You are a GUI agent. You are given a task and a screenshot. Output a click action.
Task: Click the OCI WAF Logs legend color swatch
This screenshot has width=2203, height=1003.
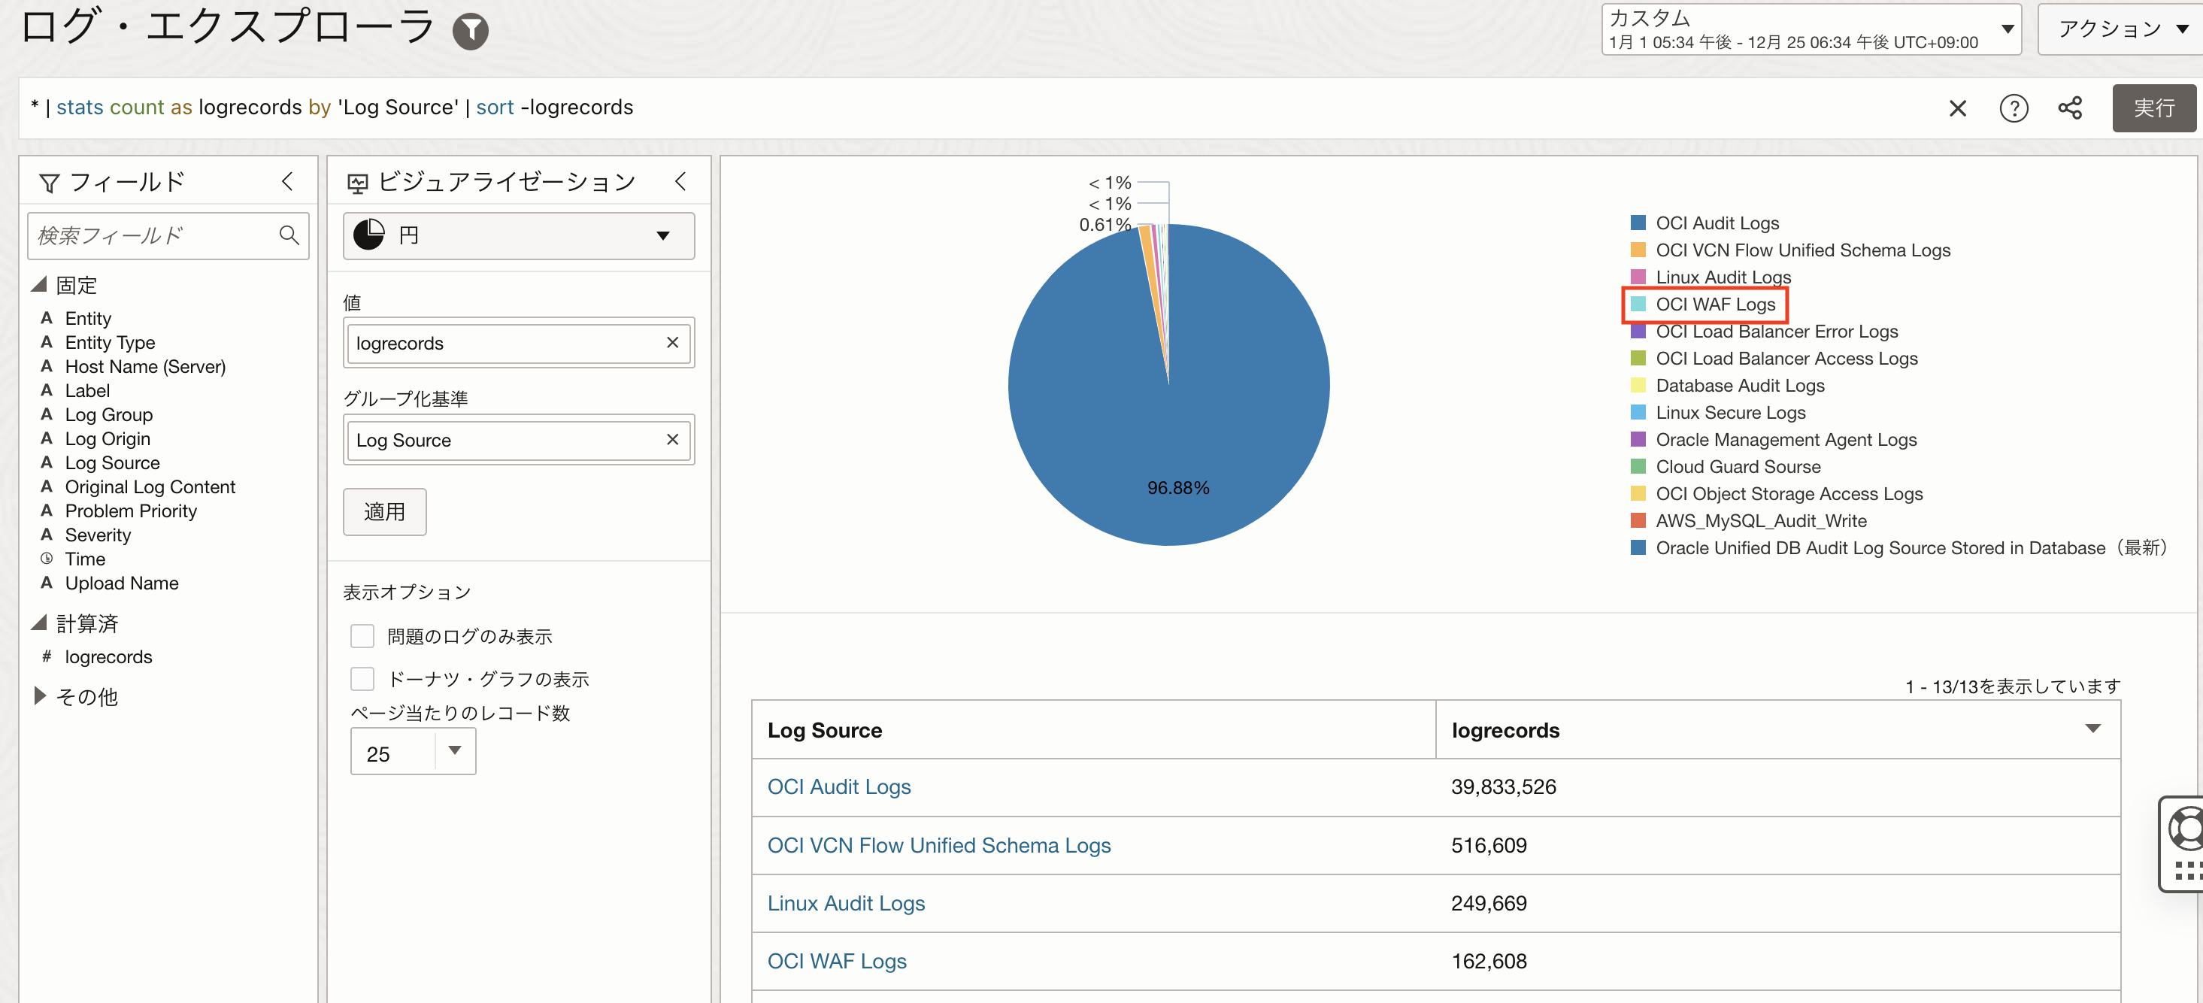coord(1638,305)
